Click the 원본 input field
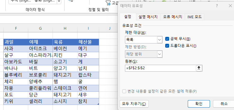234x110 pixels. [160, 68]
